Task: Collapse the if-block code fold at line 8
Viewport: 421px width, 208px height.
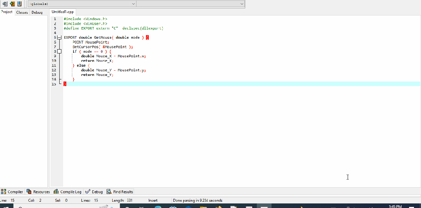Action: pos(59,51)
